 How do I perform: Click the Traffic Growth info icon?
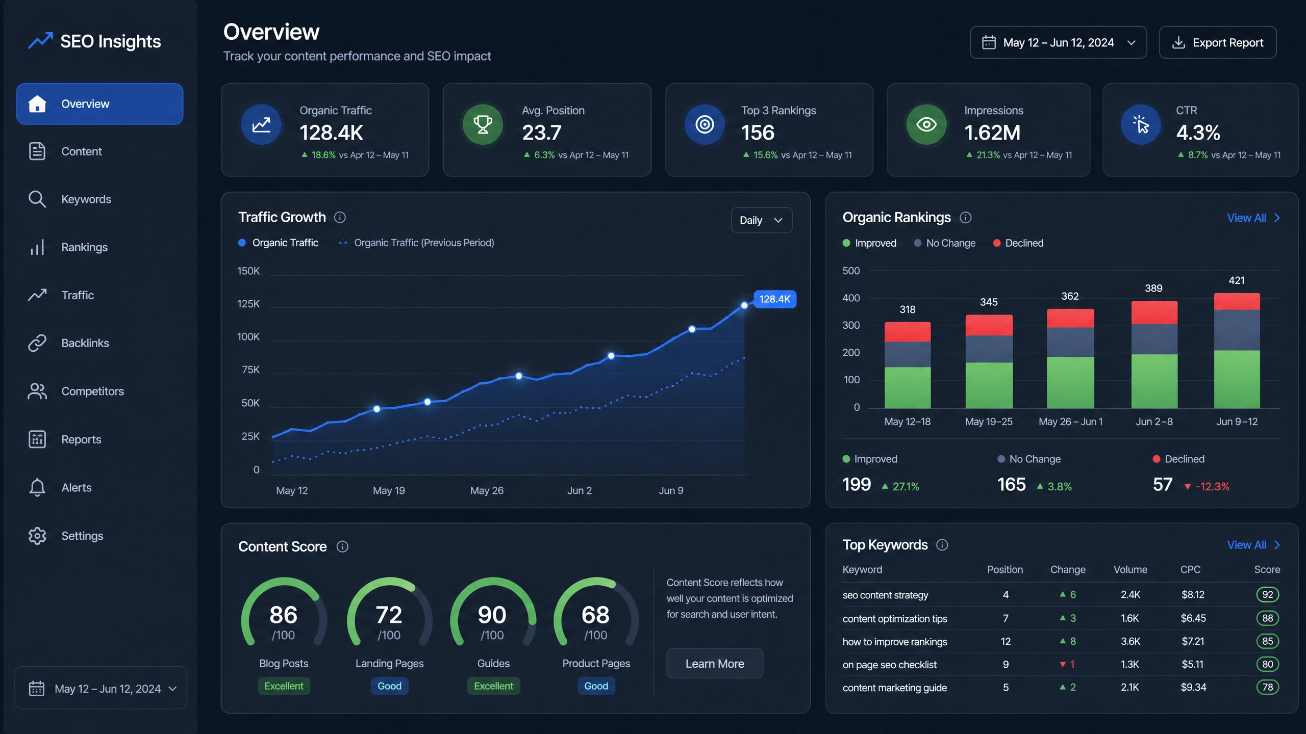(340, 218)
